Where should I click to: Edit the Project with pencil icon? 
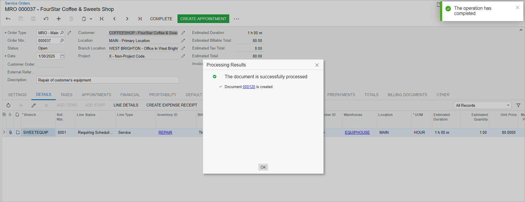click(x=183, y=56)
